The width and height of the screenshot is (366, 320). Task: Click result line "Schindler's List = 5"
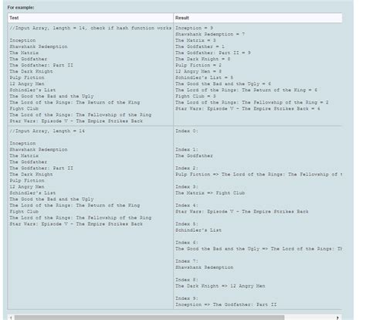point(205,77)
